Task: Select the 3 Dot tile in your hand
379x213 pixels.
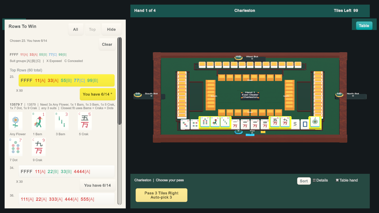Action: 185,124
